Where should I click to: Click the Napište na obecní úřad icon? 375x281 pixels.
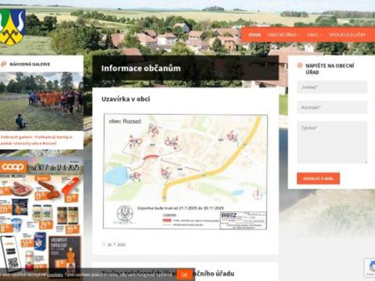click(300, 66)
